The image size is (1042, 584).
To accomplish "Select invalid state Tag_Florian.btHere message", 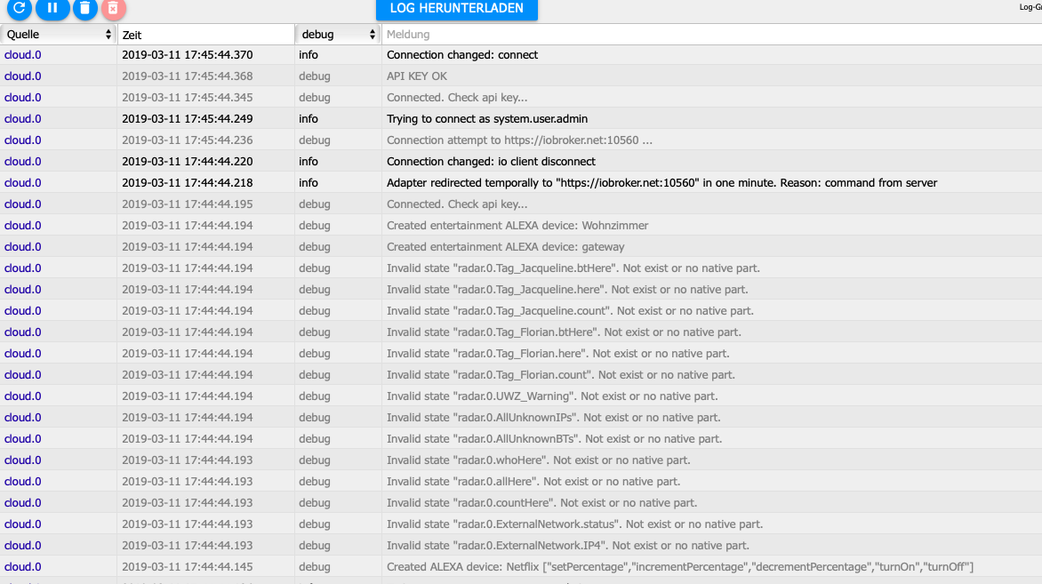I will tap(565, 332).
